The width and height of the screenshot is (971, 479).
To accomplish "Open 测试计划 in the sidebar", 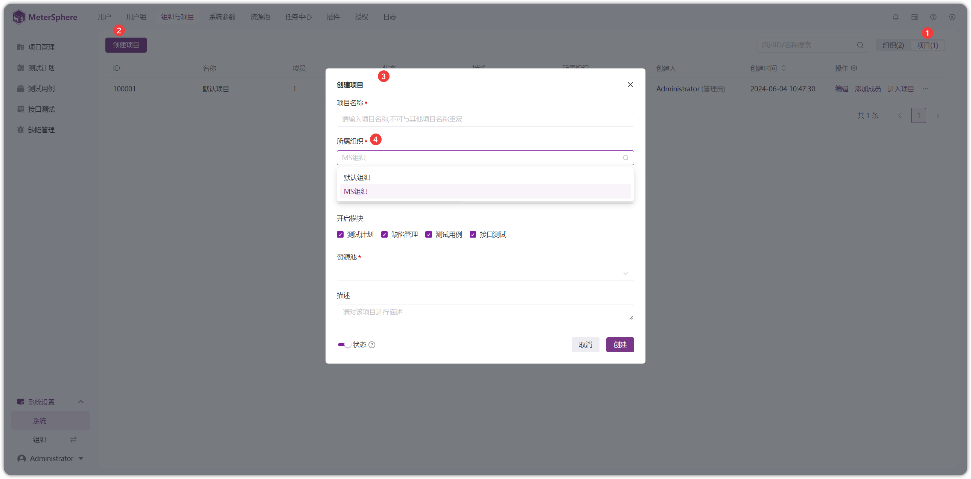I will click(x=36, y=68).
